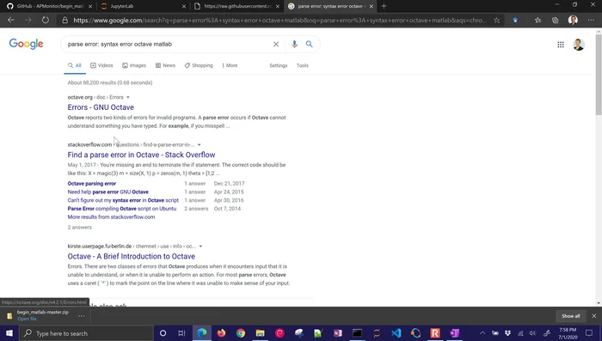This screenshot has height=341, width=602.
Task: Close the downloads bar
Action: coord(594,316)
